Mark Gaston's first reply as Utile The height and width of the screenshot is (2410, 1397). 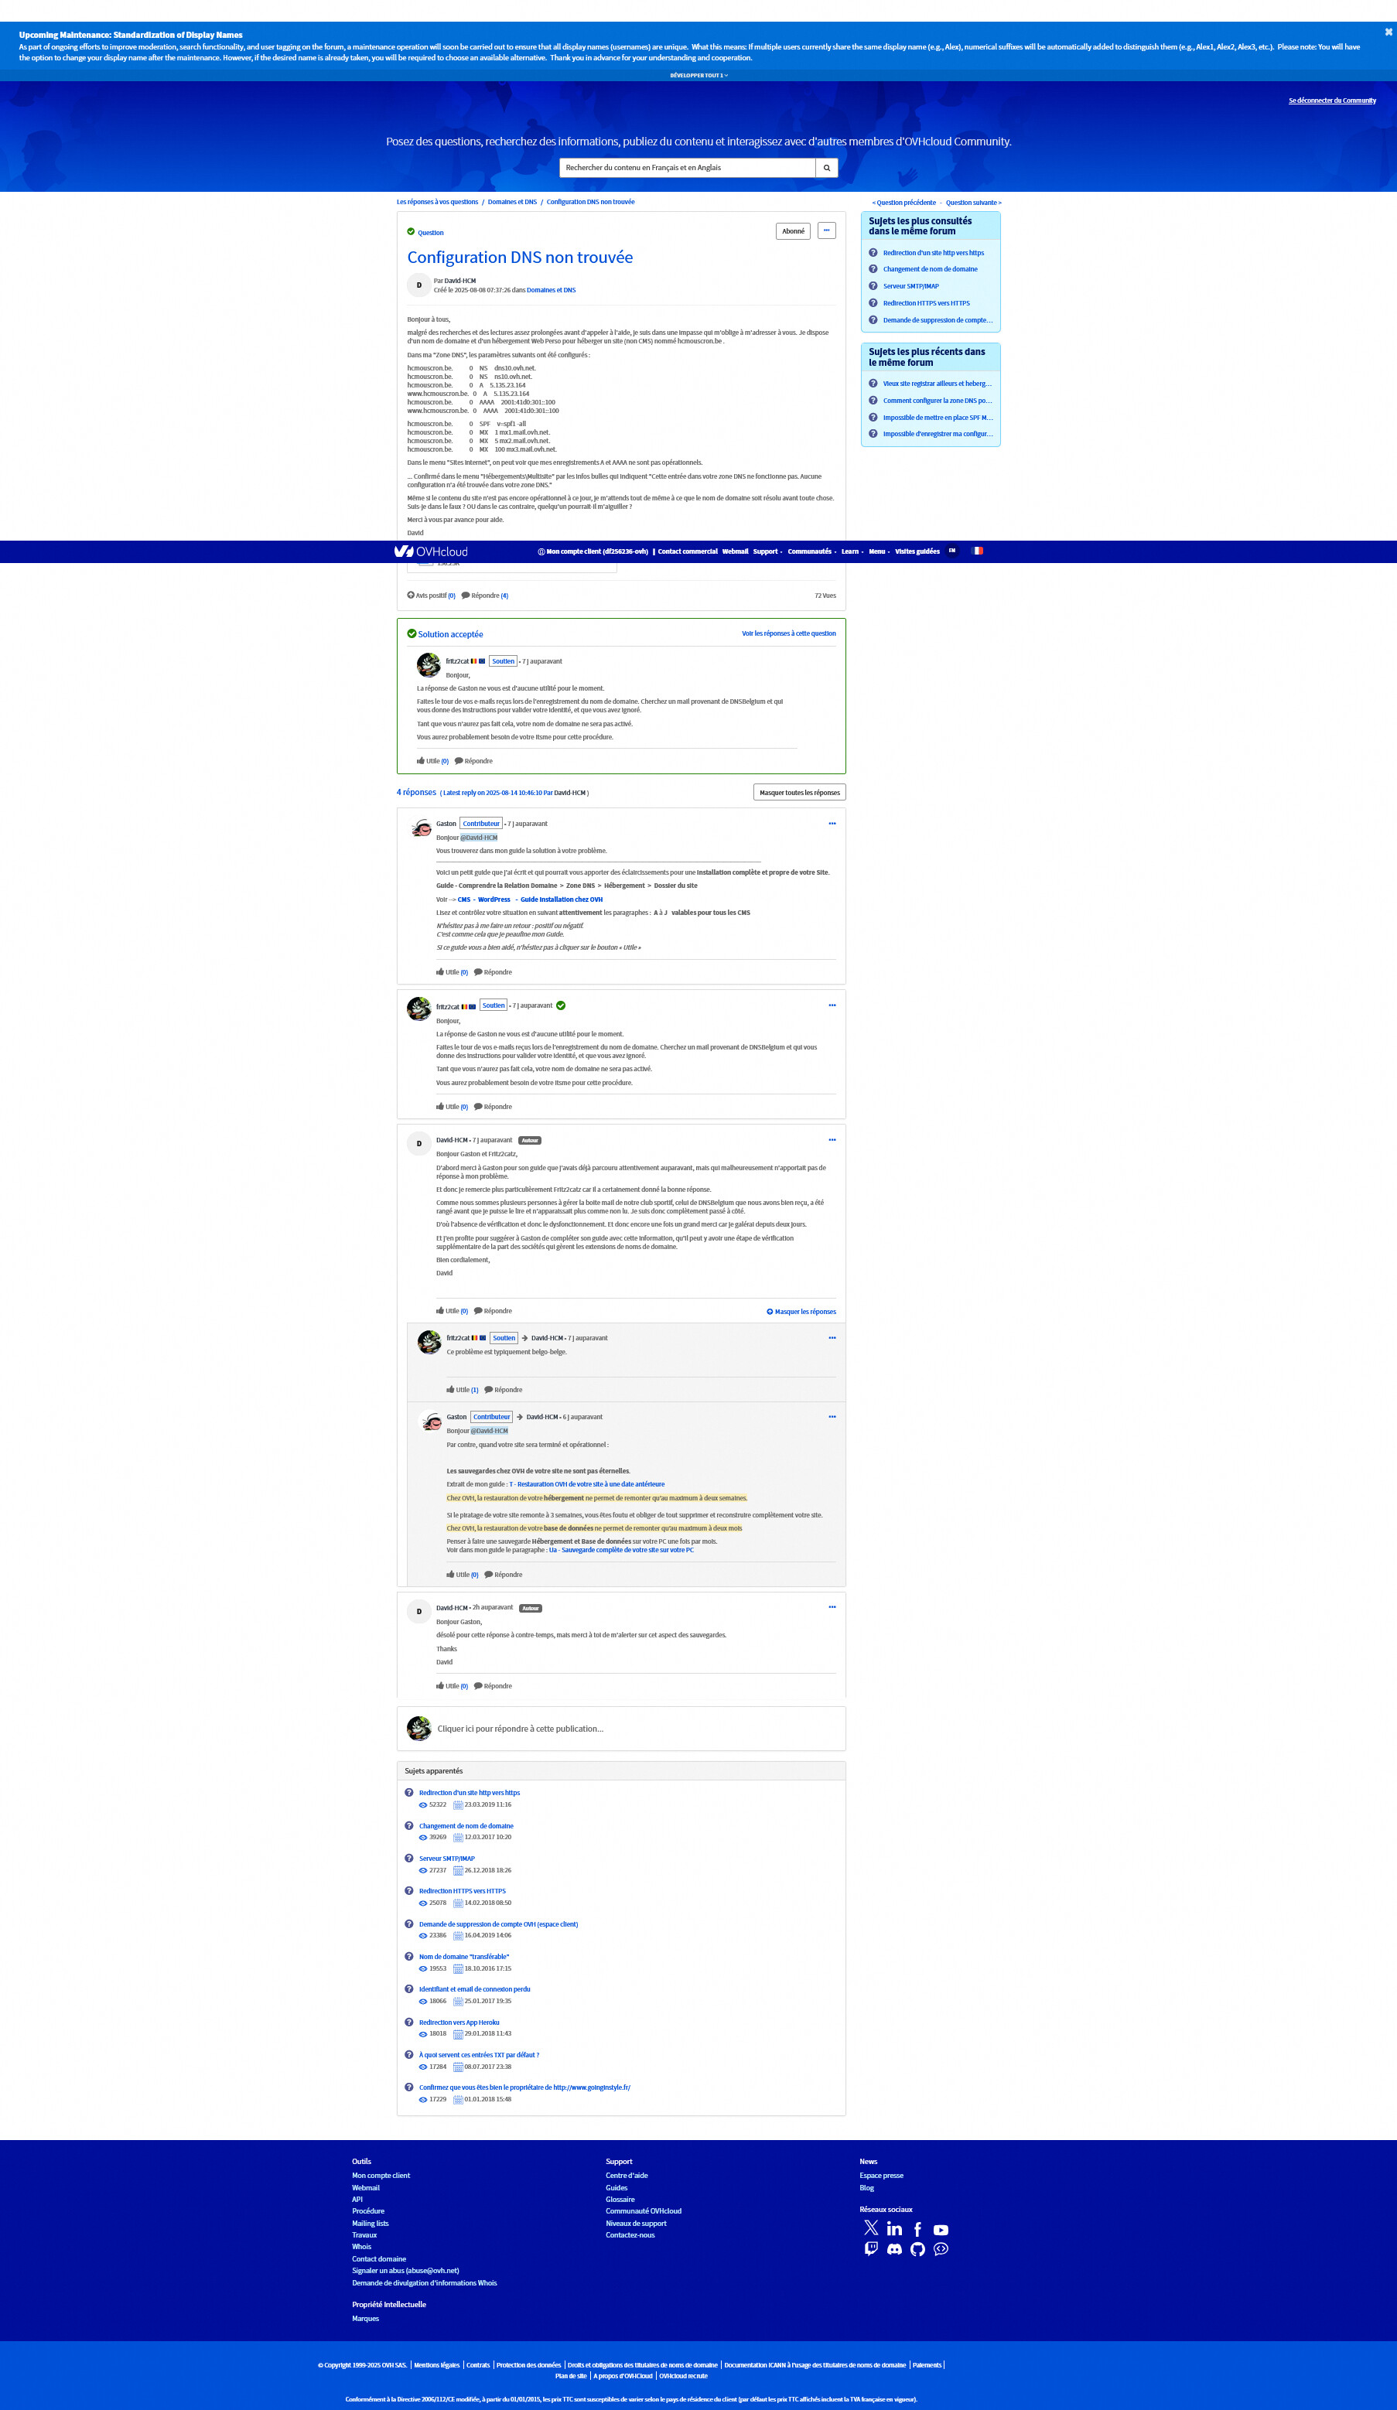click(451, 973)
